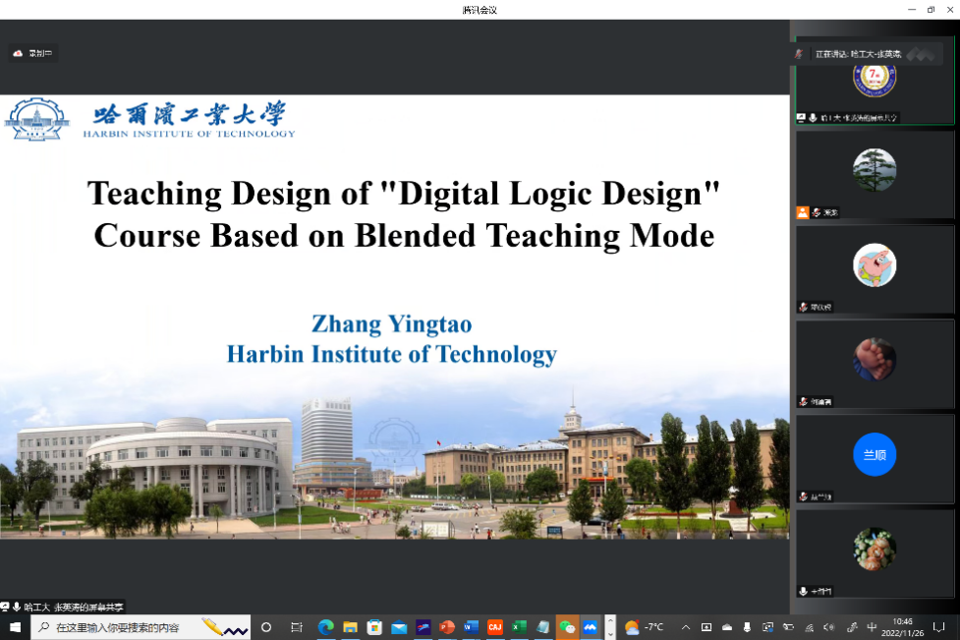Viewport: 960px width, 640px height.
Task: Open WeChat from the taskbar
Action: pyautogui.click(x=566, y=627)
